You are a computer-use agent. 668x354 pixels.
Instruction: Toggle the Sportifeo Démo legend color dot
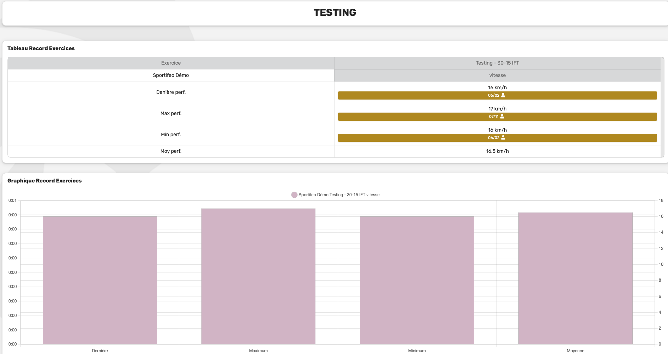click(x=294, y=195)
